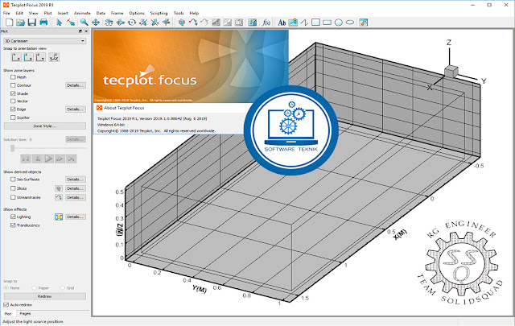Enable the Slices derived object
The image size is (515, 326).
click(x=13, y=188)
